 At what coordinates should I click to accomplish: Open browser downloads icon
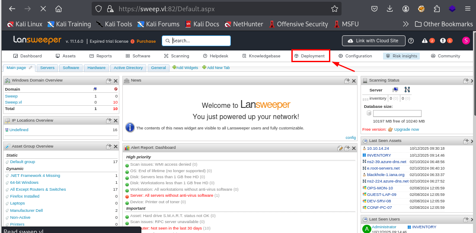click(x=390, y=9)
